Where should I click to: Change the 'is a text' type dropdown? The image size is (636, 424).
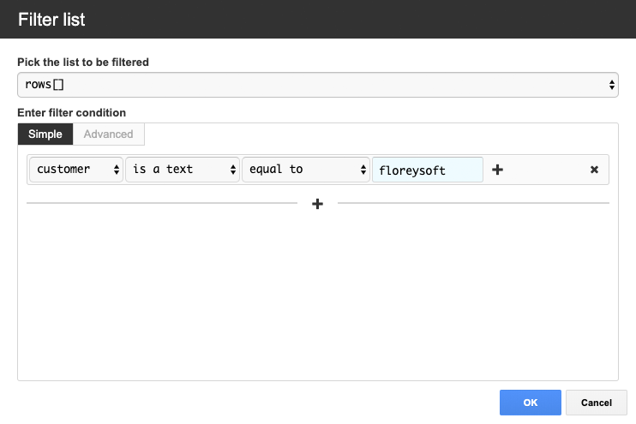(183, 170)
